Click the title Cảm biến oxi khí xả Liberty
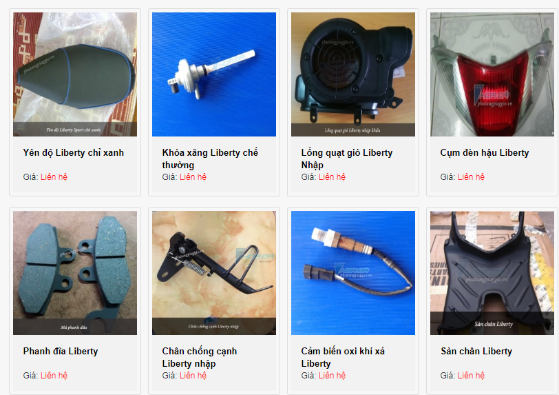 [343, 358]
